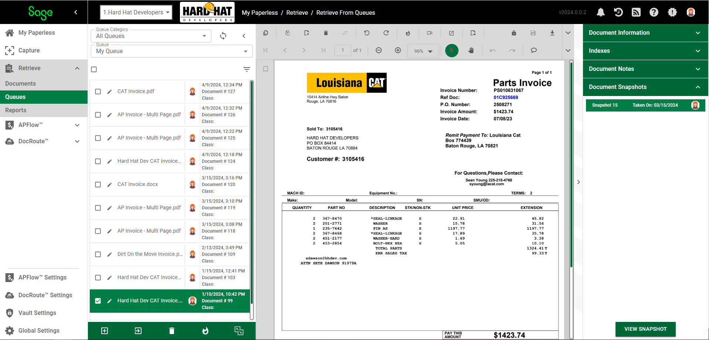Image resolution: width=709 pixels, height=340 pixels.
Task: Expand the Indexes panel
Action: [645, 51]
